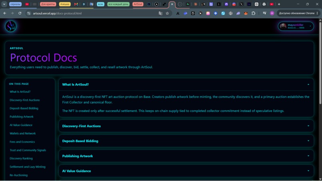This screenshot has height=181, width=322.
Task: Switch to the first YouTube tab
Action: tap(27, 4)
